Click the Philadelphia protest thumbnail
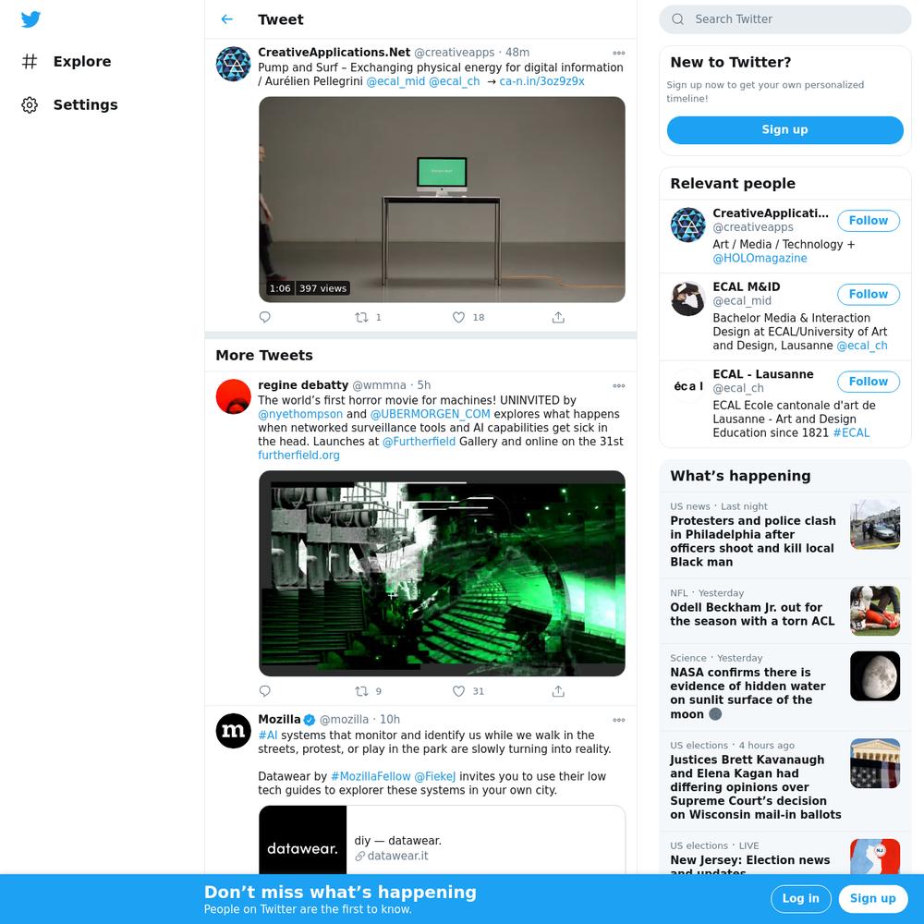This screenshot has width=924, height=924. pos(875,525)
